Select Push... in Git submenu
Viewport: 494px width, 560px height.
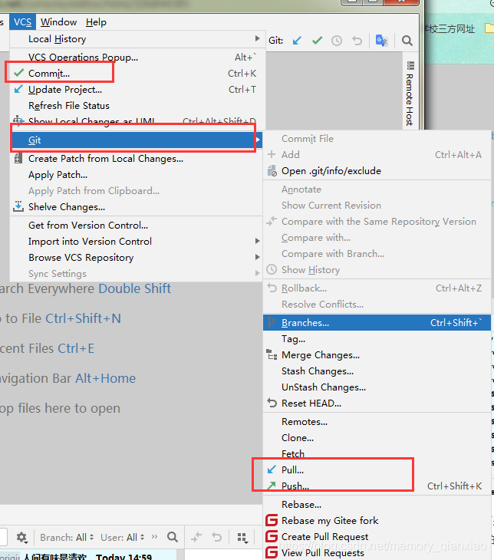377,486
